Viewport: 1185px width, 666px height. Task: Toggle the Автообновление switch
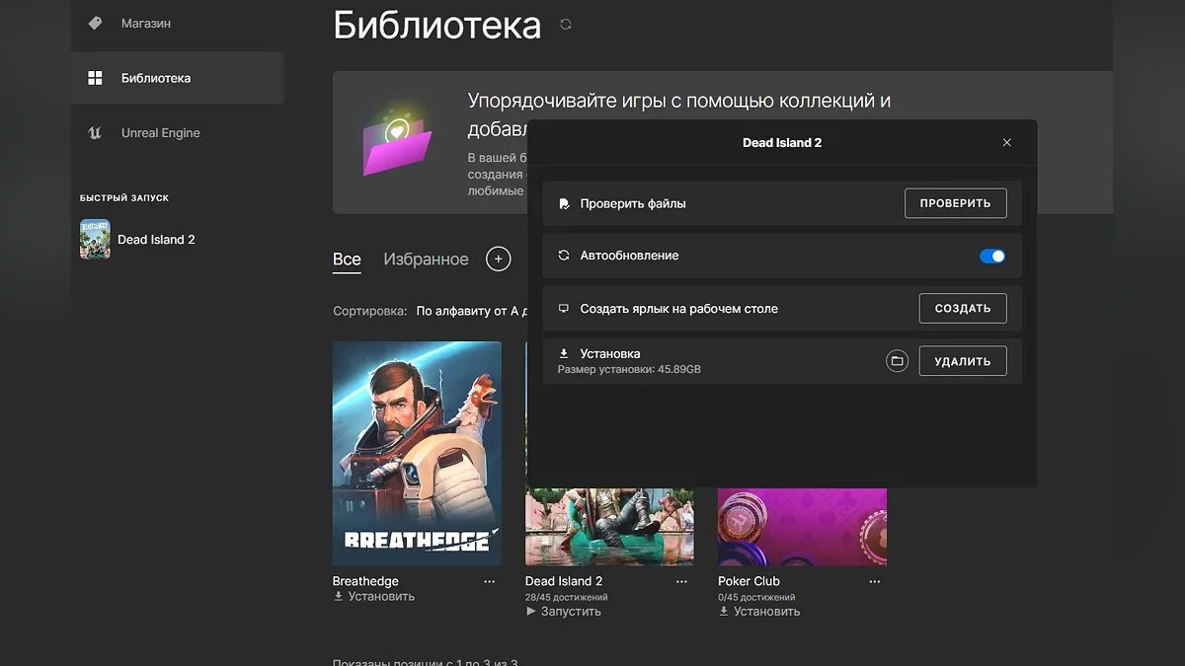pyautogui.click(x=992, y=256)
